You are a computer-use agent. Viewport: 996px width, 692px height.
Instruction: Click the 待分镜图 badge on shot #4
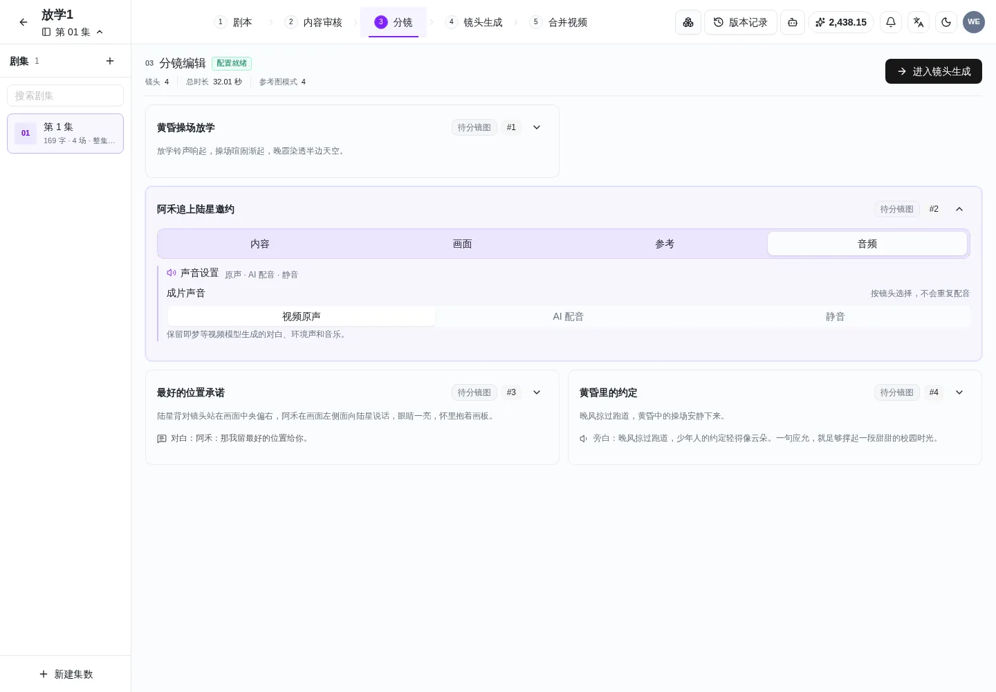(x=897, y=392)
